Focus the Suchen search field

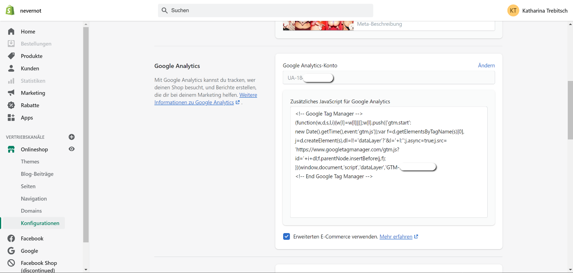point(265,10)
